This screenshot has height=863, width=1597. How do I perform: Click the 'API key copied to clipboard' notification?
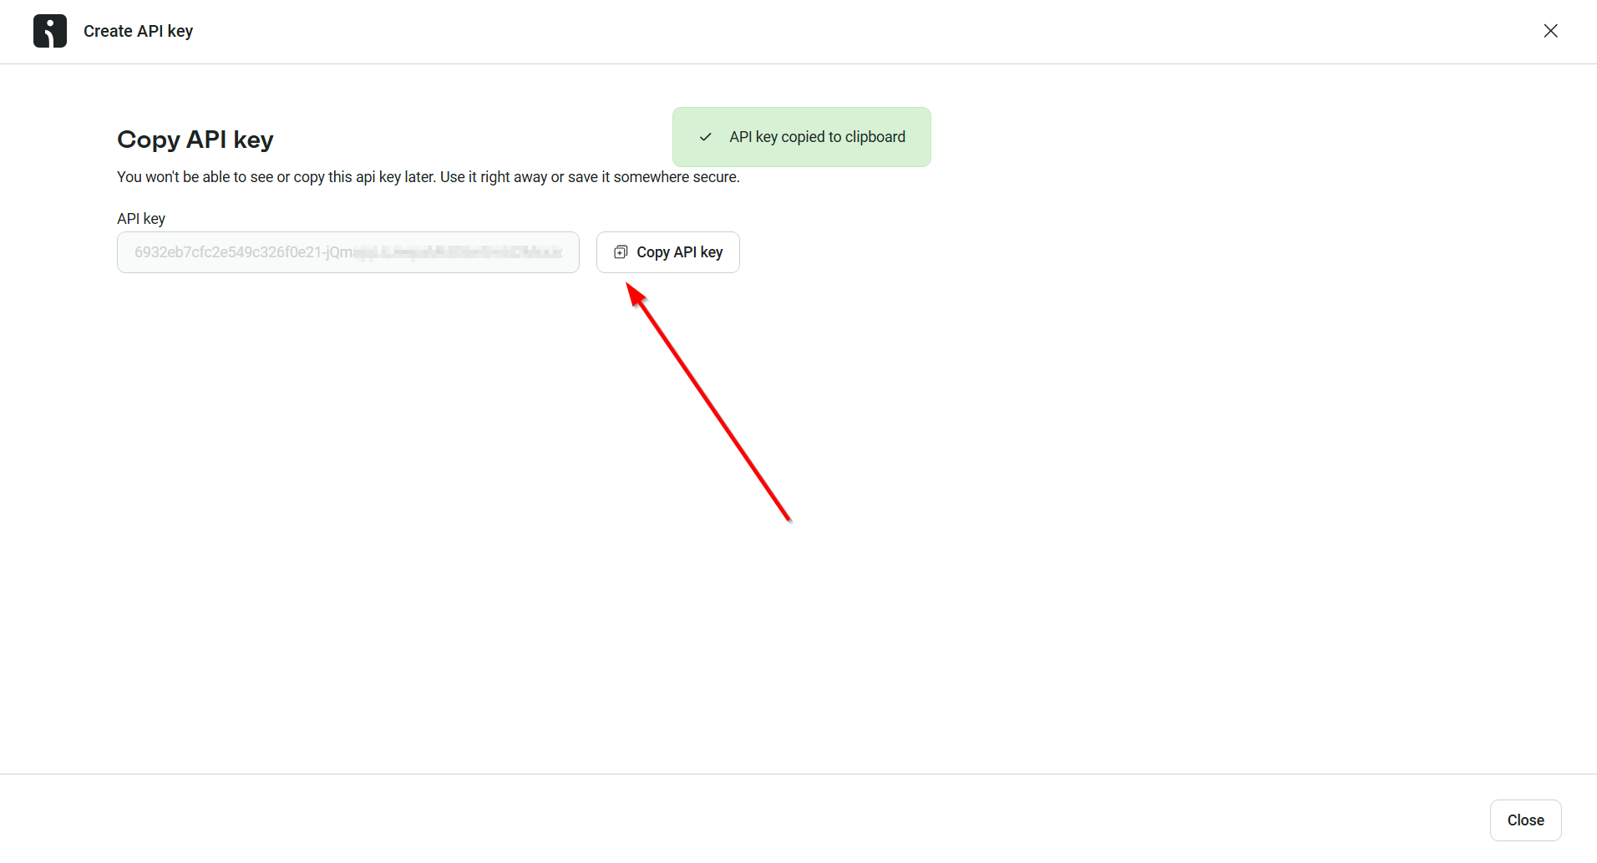(x=802, y=137)
